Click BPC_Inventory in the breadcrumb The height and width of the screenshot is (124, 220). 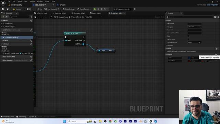[61, 17]
